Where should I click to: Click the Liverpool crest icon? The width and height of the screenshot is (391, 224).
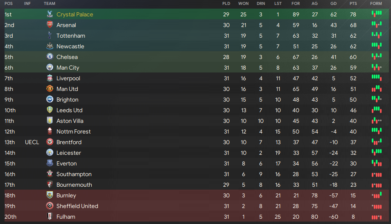50,78
